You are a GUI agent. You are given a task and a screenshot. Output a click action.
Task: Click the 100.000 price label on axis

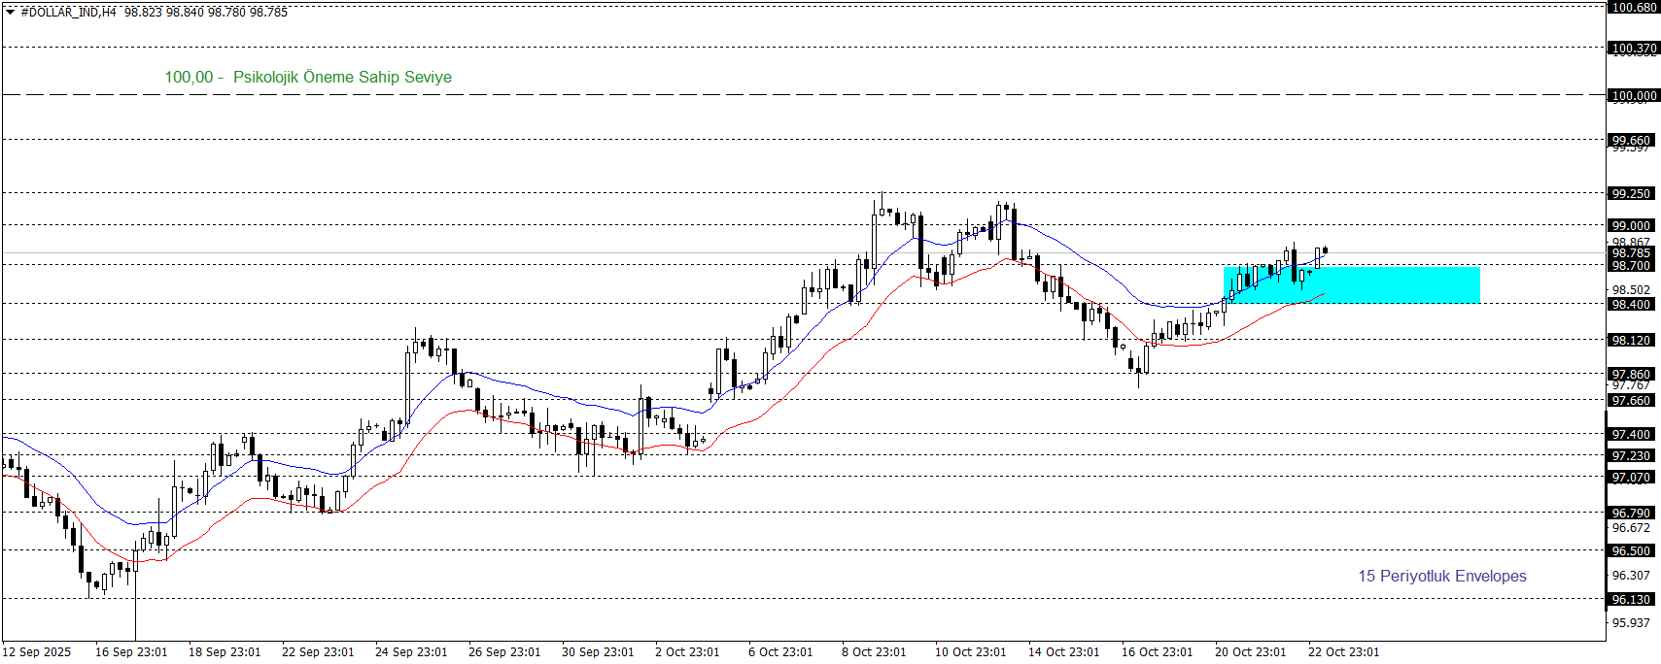[x=1634, y=96]
